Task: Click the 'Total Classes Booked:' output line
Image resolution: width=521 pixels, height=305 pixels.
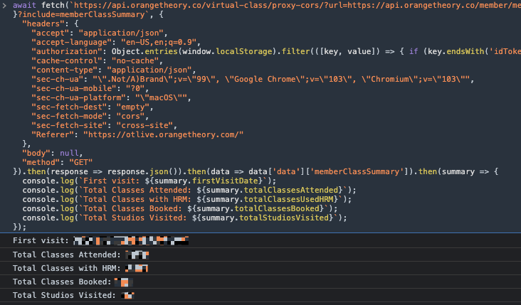Action: [x=260, y=282]
